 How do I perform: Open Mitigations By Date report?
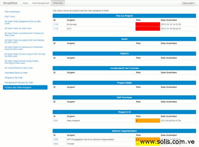pos(14,78)
